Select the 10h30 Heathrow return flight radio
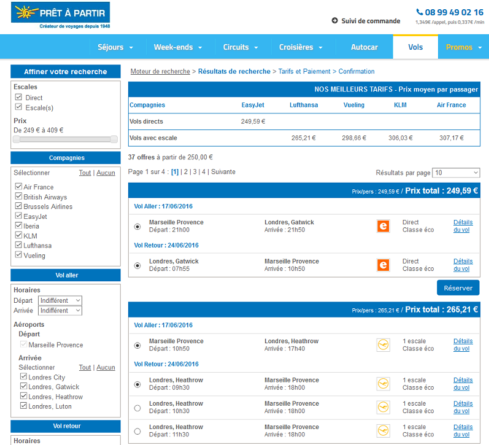The width and height of the screenshot is (489, 445). [137, 408]
